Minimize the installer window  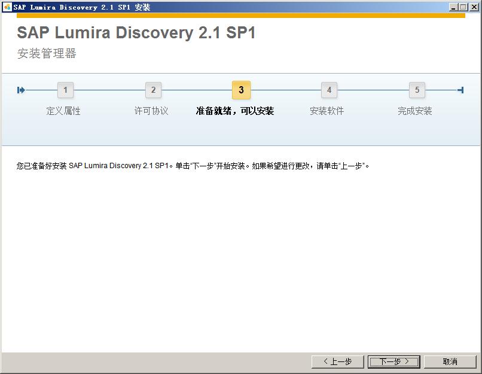pos(453,7)
